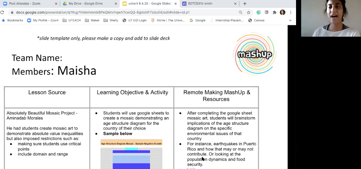Close the Post Attendee - Zoom tab
Screen dimensions: 361x169
pos(56,4)
